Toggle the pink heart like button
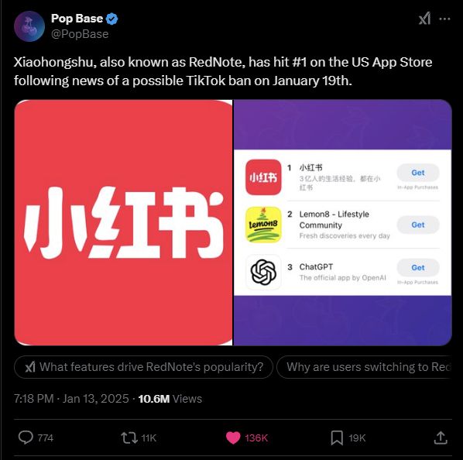Screen dimensions: 463x460 [233, 438]
